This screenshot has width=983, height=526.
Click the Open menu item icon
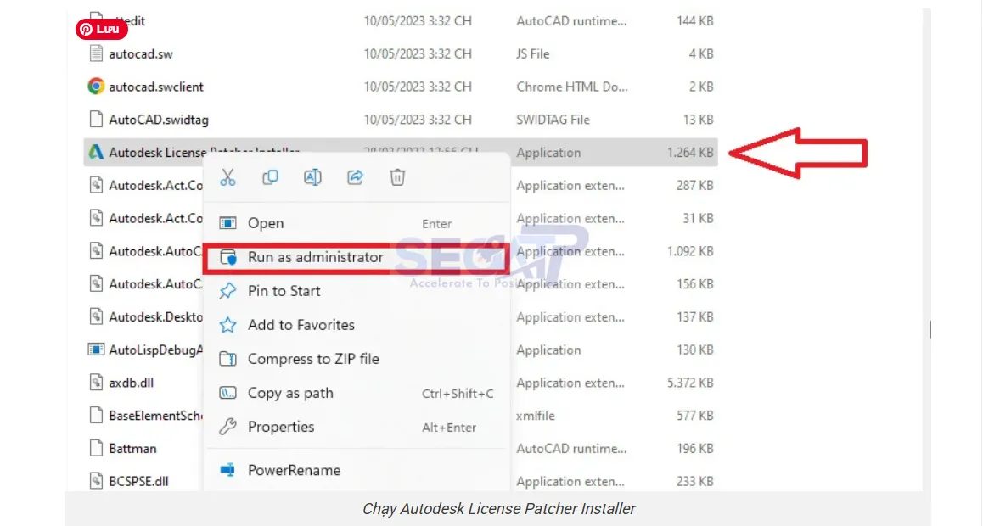227,224
